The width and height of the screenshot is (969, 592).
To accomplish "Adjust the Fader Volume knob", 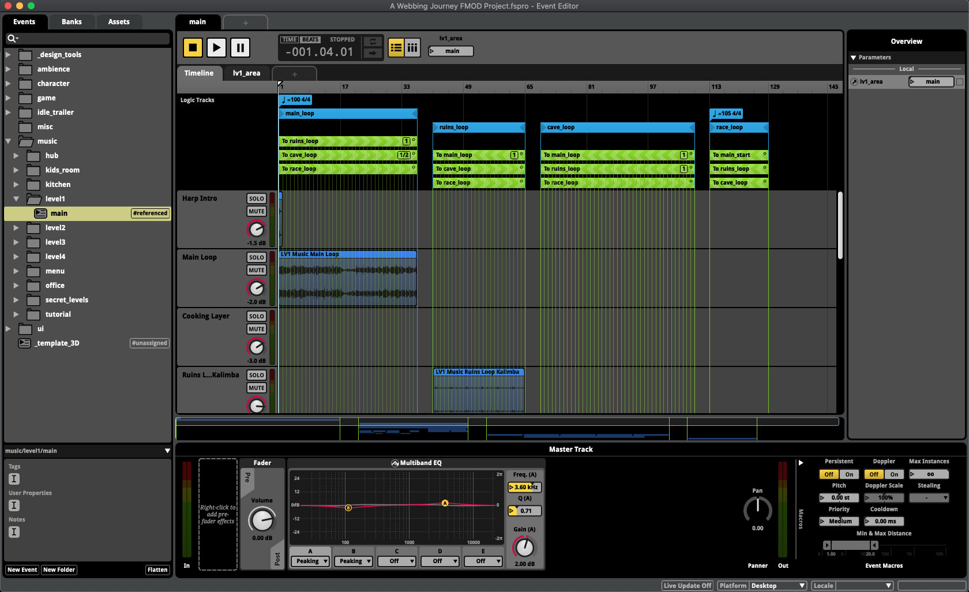I will pos(262,520).
